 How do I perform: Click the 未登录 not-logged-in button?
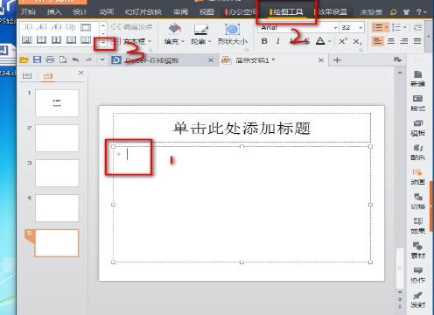(x=371, y=12)
